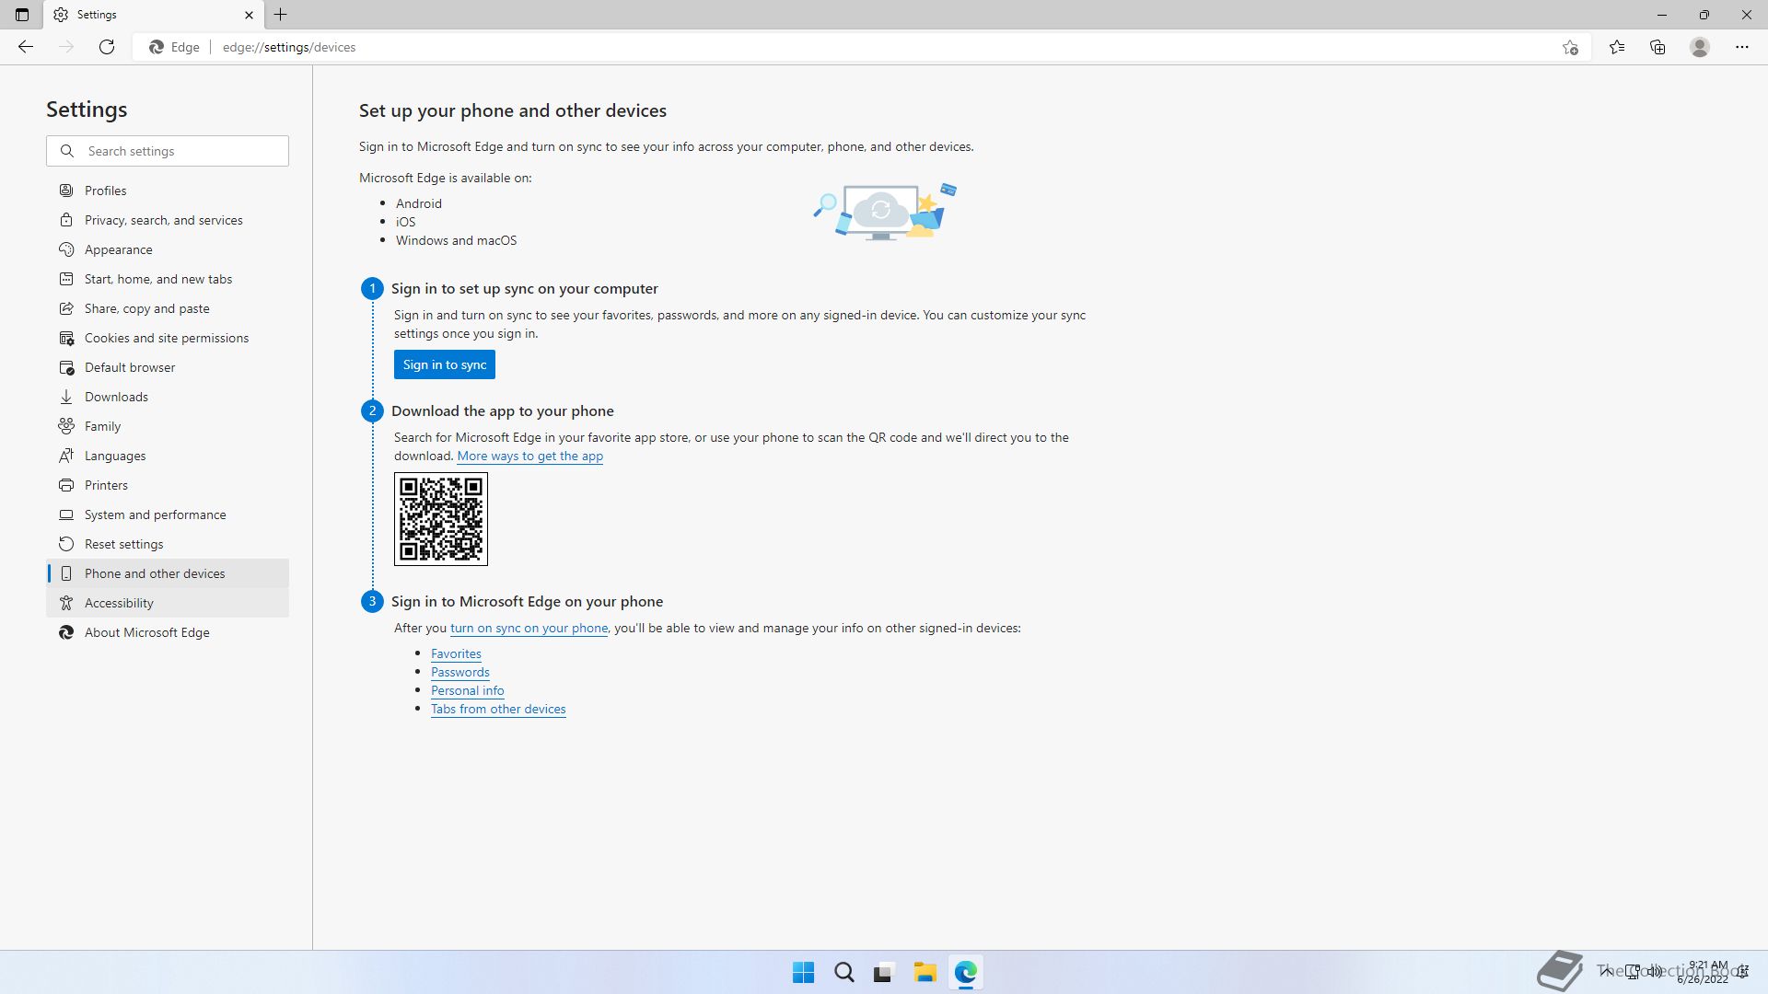The image size is (1768, 994).
Task: Open Settings and more ellipsis menu
Action: (1742, 47)
